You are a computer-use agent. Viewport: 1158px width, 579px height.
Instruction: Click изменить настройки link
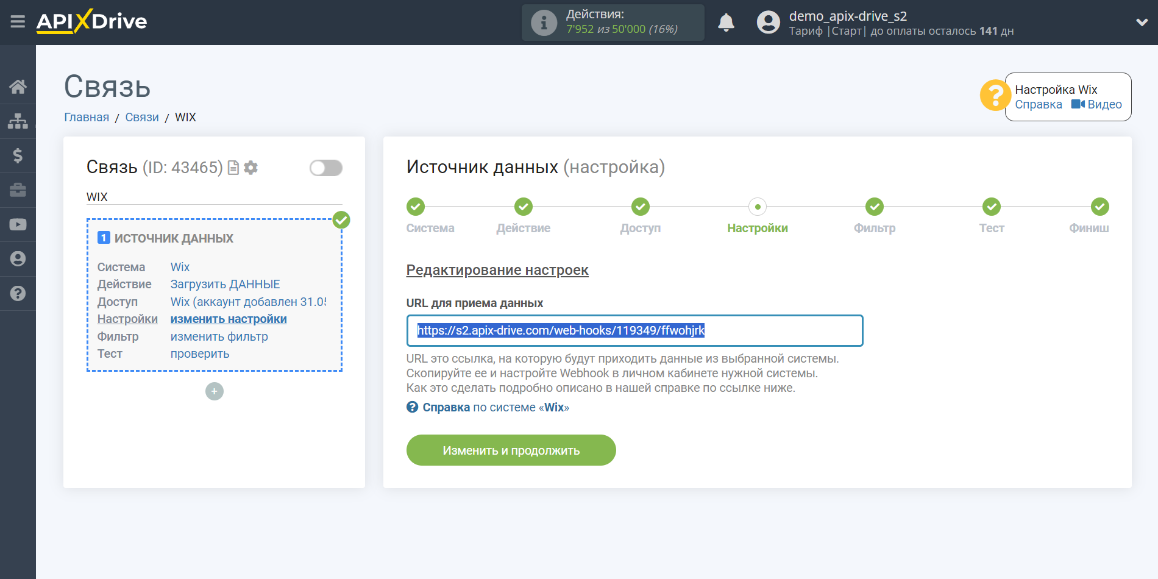tap(229, 319)
